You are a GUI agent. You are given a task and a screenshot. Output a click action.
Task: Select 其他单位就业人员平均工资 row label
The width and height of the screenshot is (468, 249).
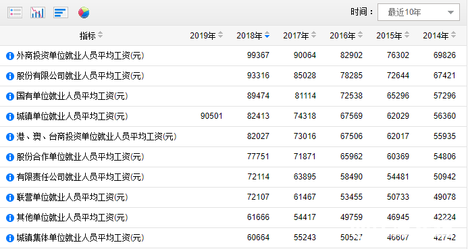click(x=72, y=218)
